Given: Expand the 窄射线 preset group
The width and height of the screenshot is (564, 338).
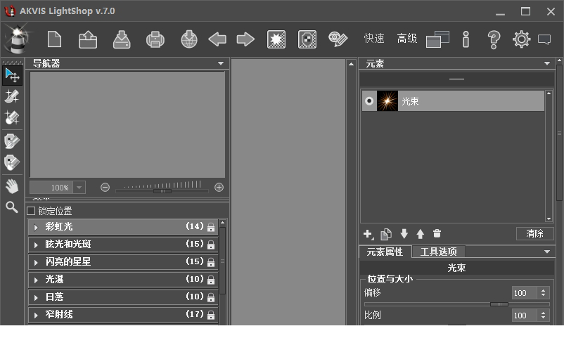Looking at the screenshot, I should pyautogui.click(x=36, y=316).
